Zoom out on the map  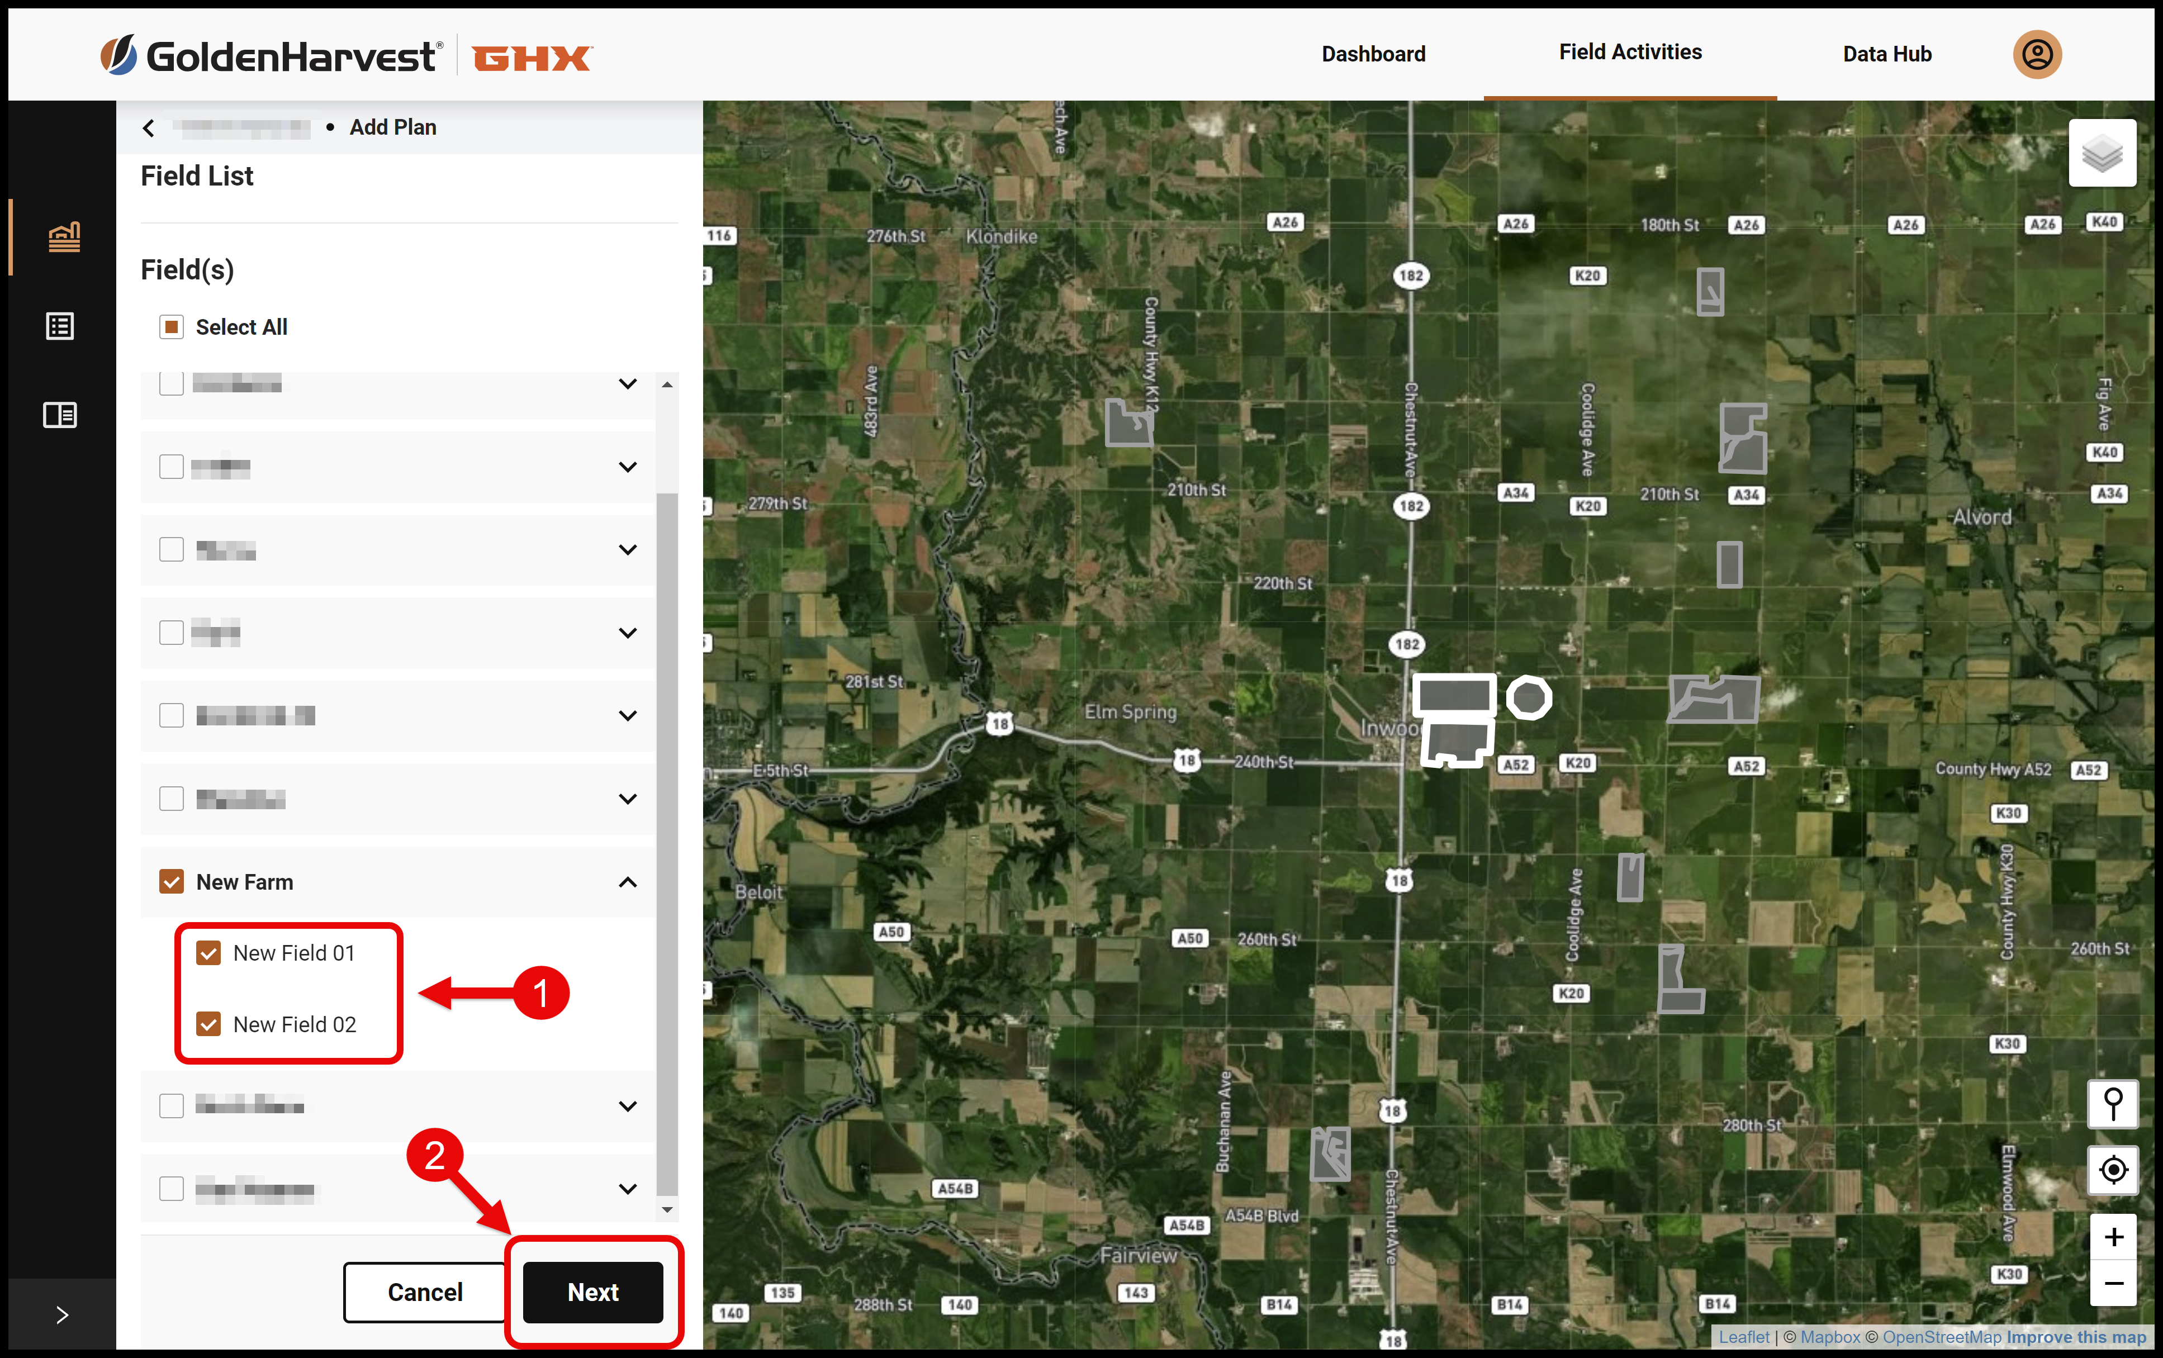pyautogui.click(x=2113, y=1284)
